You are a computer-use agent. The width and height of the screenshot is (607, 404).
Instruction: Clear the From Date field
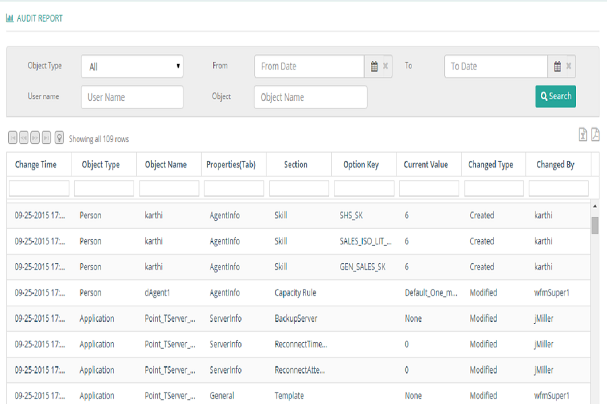click(386, 67)
